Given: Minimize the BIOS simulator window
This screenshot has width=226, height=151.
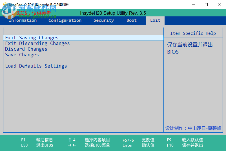Looking at the screenshot, I should point(194,5).
